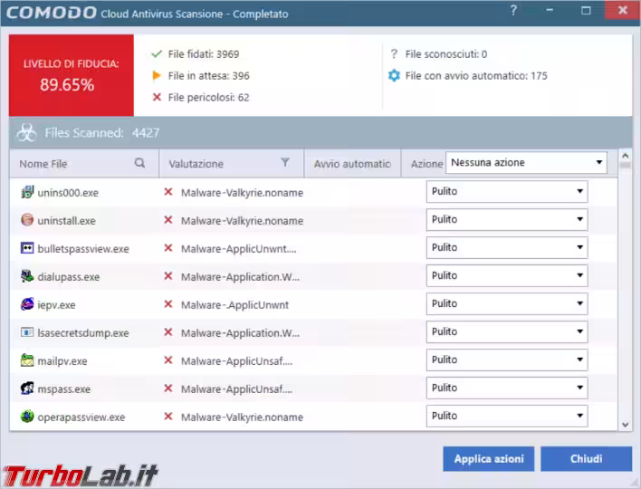Image resolution: width=641 pixels, height=489 pixels.
Task: Open the Pulito dropdown for operapassview.exe
Action: pos(507,416)
